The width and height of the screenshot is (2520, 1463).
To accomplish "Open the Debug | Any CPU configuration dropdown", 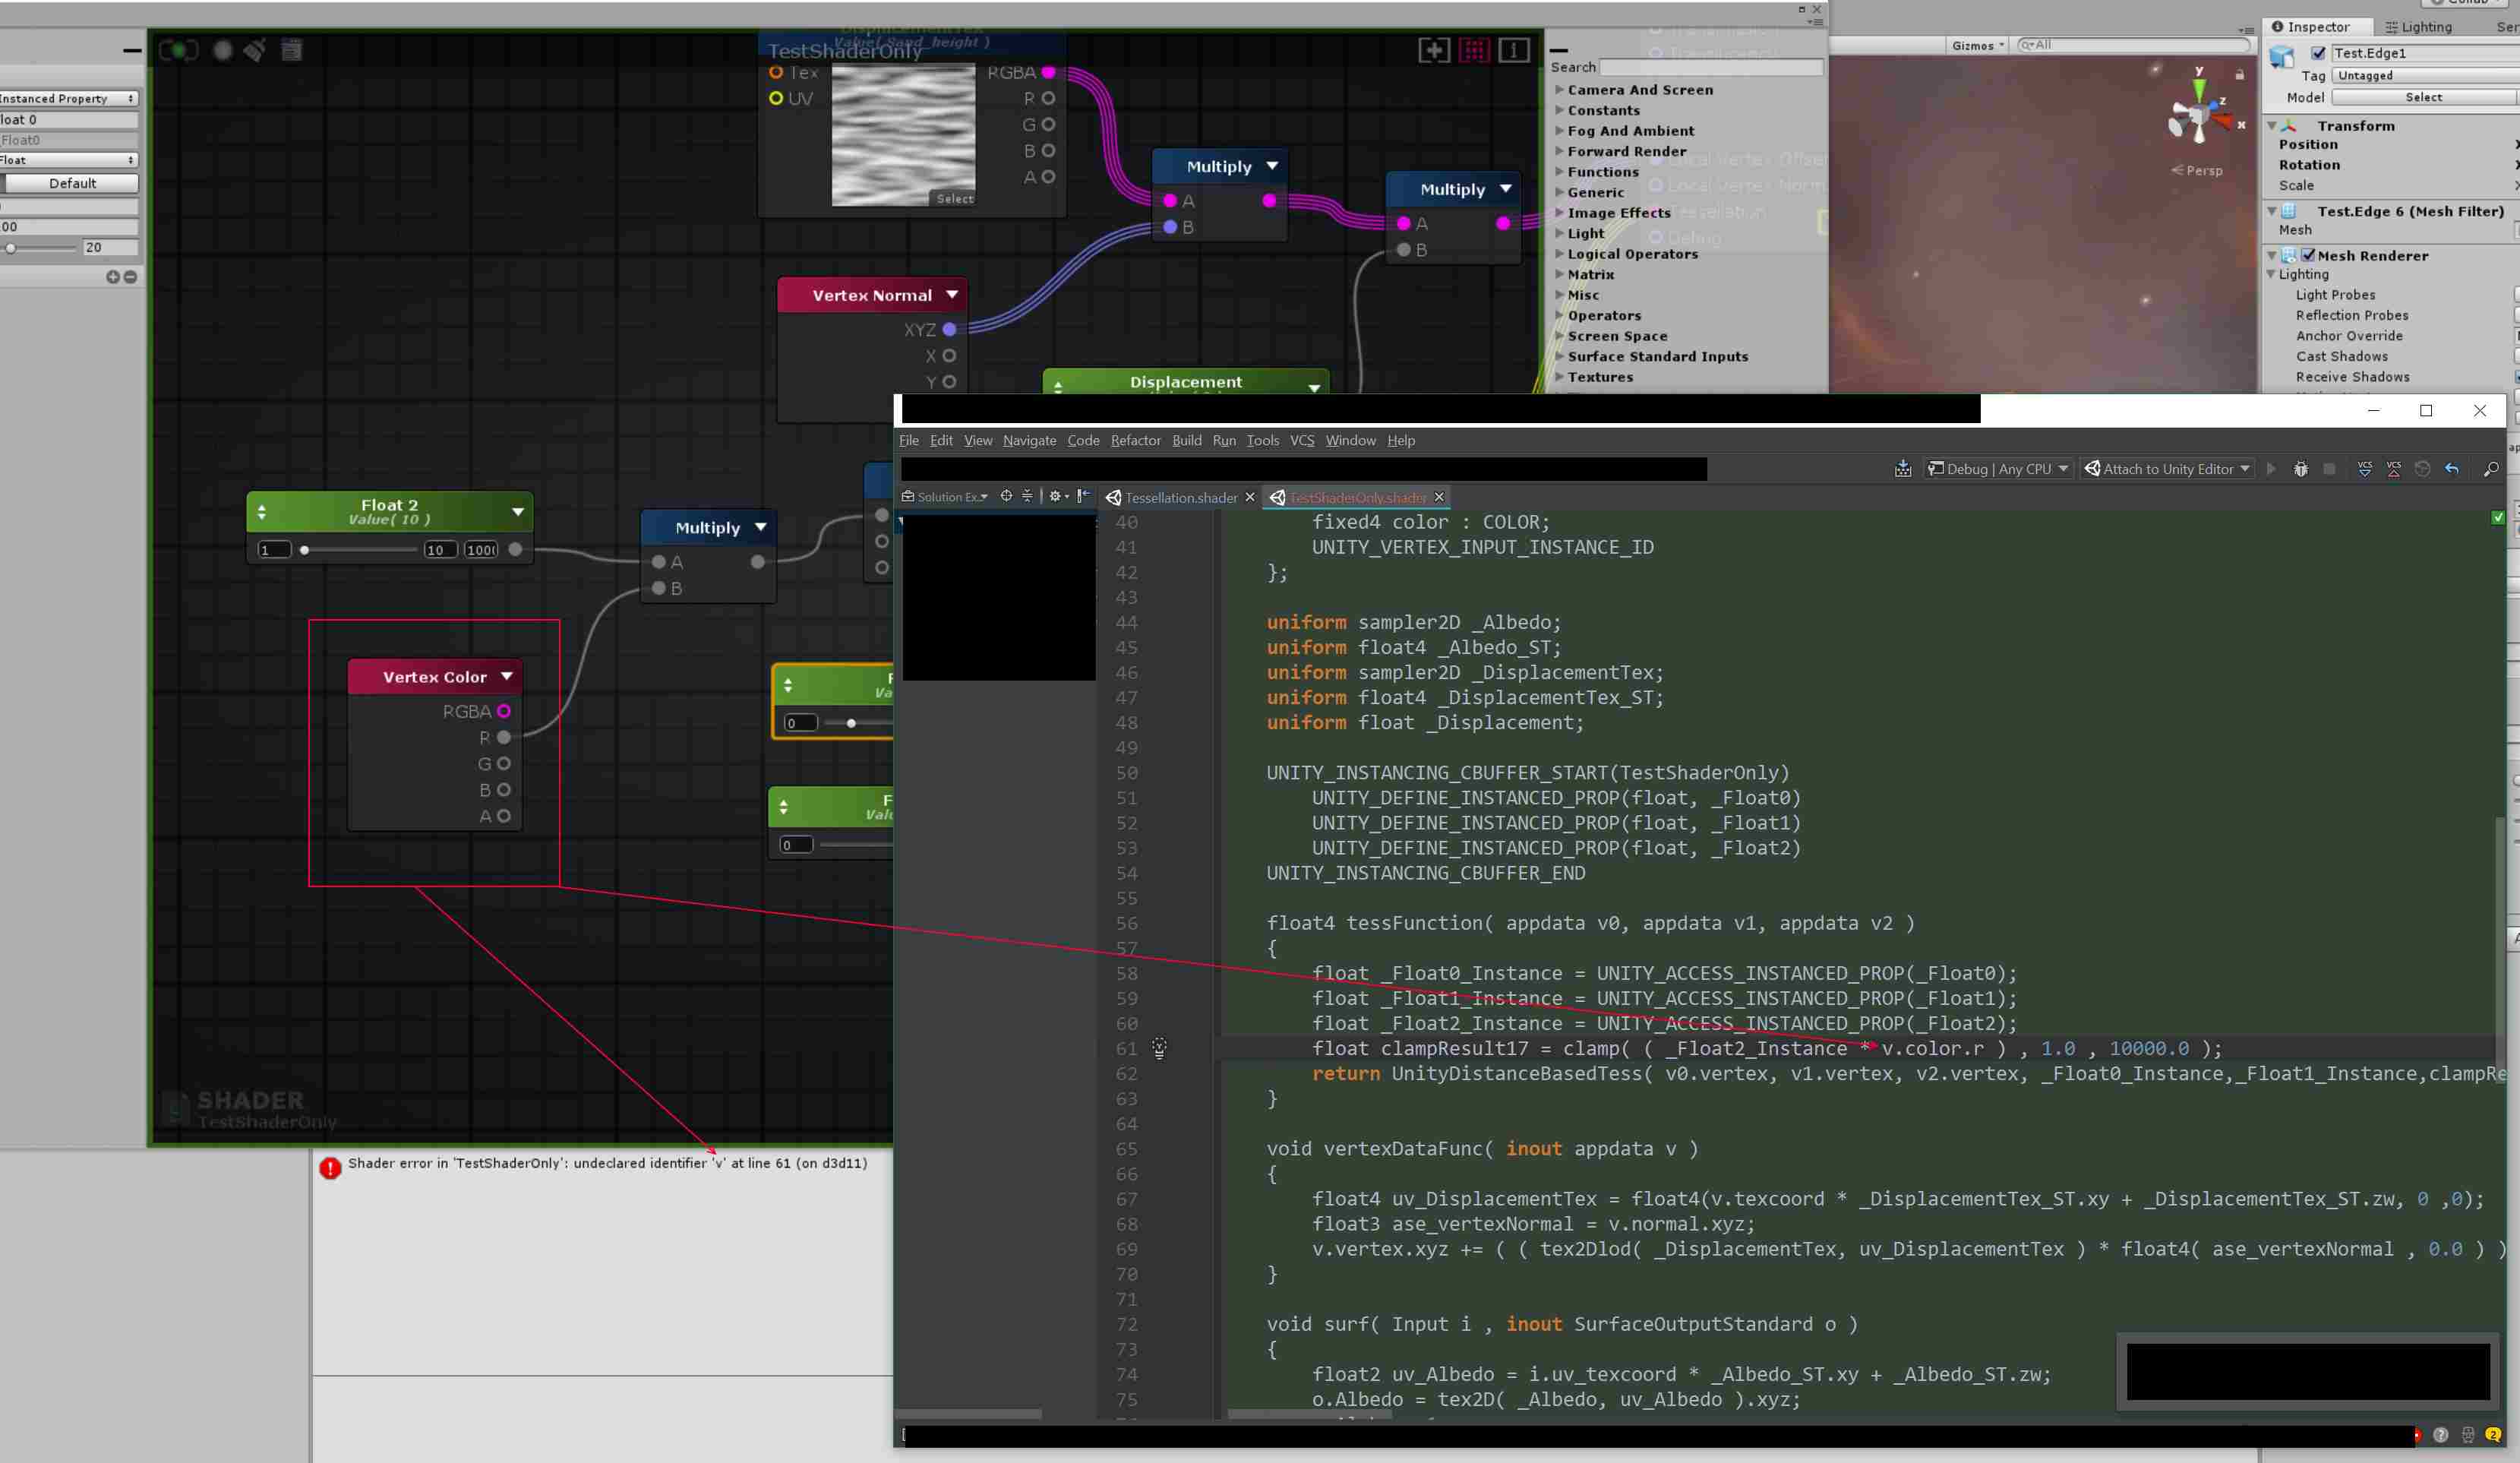I will 1998,469.
